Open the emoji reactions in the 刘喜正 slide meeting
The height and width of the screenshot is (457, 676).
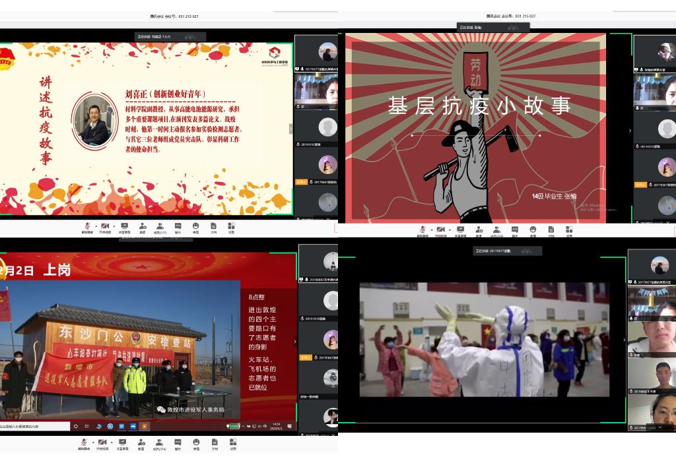[x=195, y=228]
